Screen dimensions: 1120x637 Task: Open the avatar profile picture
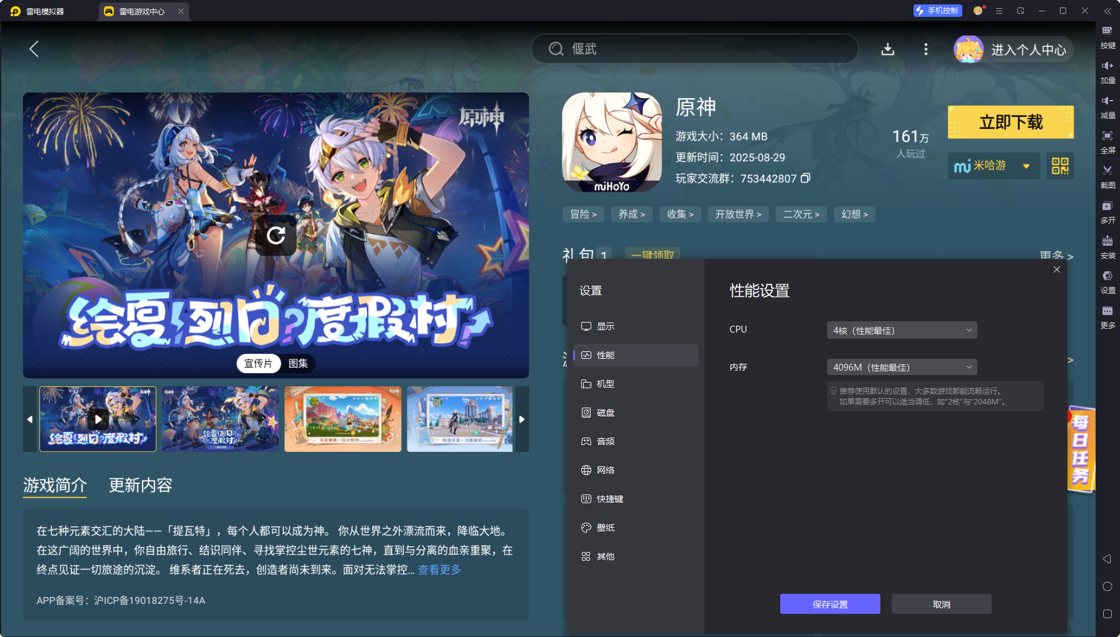(x=968, y=49)
